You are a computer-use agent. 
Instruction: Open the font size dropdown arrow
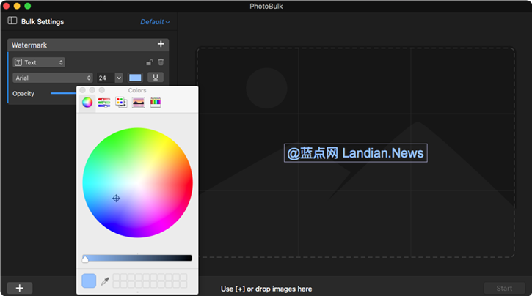pos(119,78)
